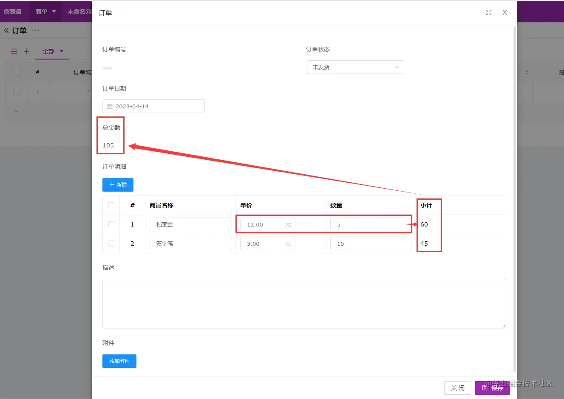Open the 全部 view filter dropdown
Image resolution: width=564 pixels, height=399 pixels.
click(53, 51)
